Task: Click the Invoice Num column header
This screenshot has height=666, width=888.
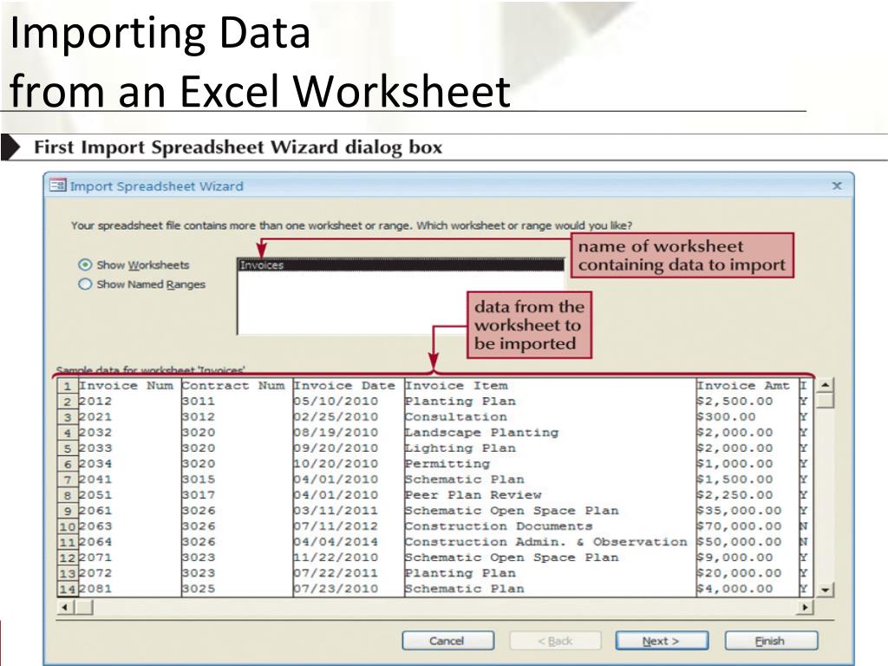Action: click(127, 386)
